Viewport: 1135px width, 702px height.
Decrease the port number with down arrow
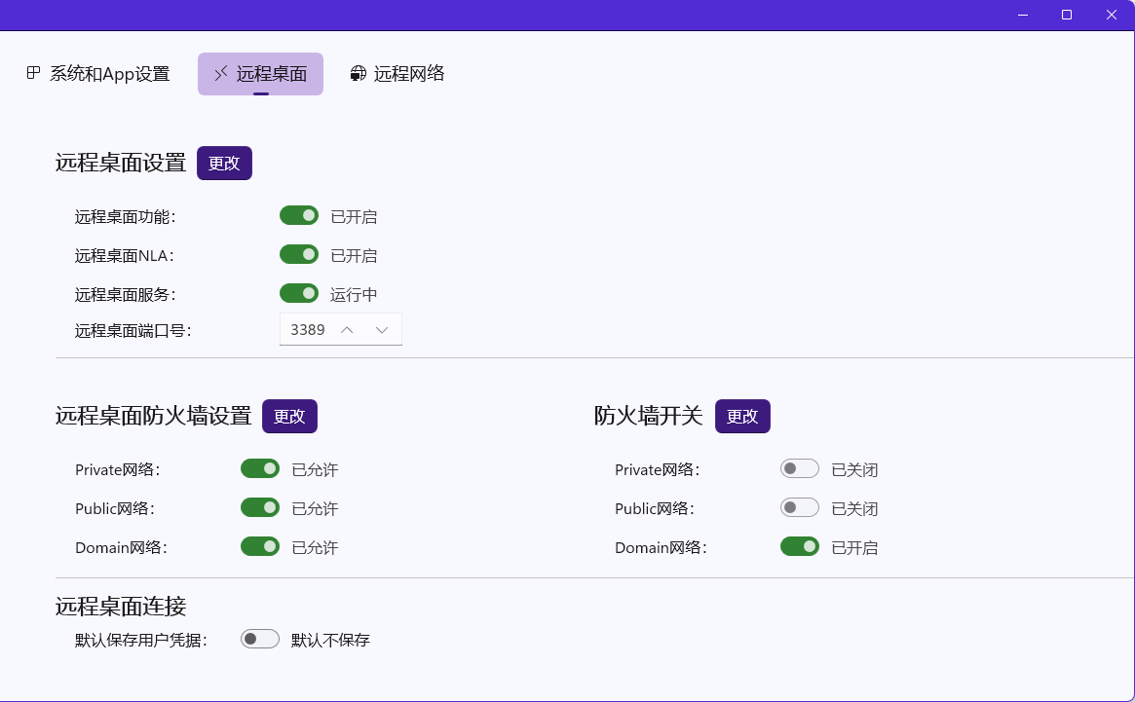(382, 330)
